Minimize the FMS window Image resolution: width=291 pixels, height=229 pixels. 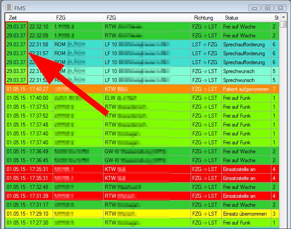click(x=255, y=8)
